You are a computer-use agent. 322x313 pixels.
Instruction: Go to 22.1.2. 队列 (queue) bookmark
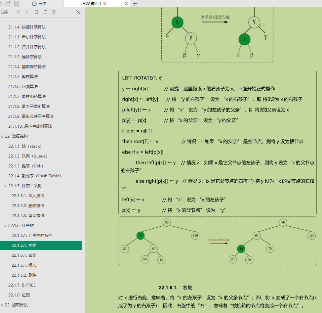28,156
